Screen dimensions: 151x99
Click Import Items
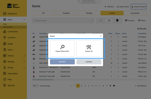point(123,7)
